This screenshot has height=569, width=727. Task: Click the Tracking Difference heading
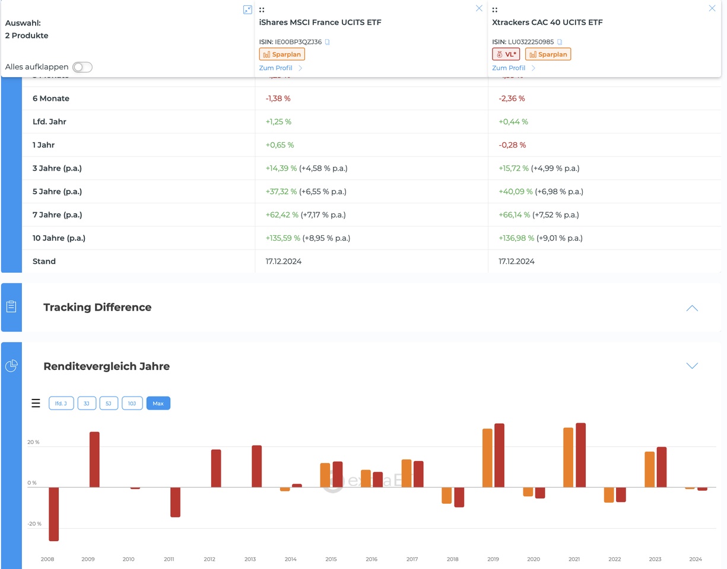97,307
